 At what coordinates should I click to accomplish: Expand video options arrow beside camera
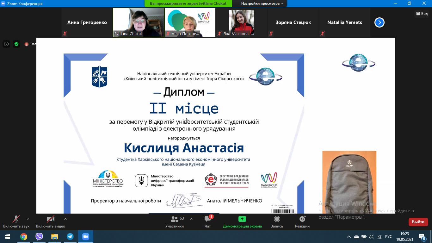point(65,219)
